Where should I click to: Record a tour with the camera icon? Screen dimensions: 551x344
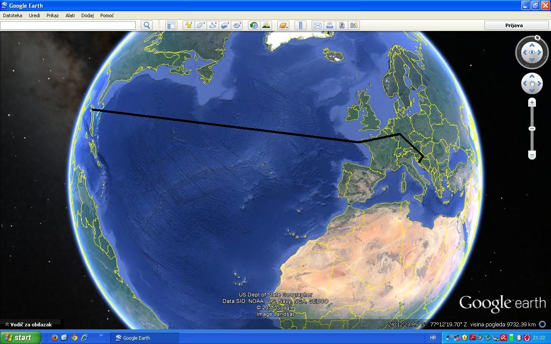click(x=238, y=25)
